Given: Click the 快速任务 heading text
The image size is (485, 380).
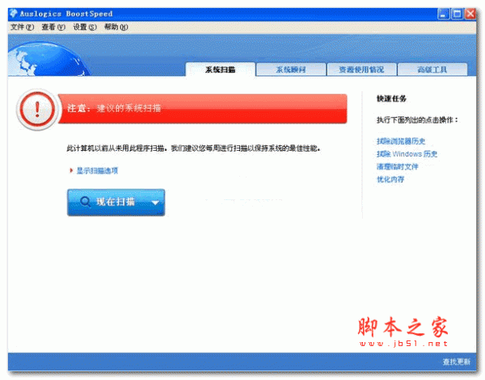Looking at the screenshot, I should (x=391, y=98).
